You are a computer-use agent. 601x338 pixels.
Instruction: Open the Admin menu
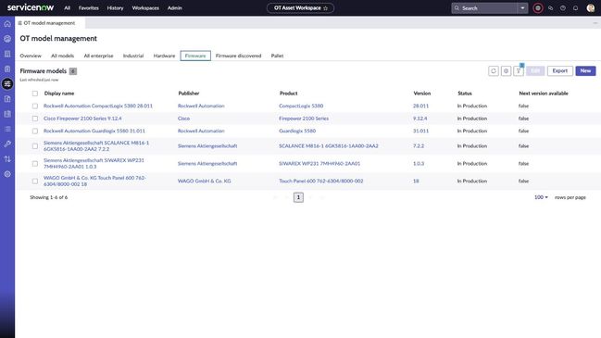point(174,8)
